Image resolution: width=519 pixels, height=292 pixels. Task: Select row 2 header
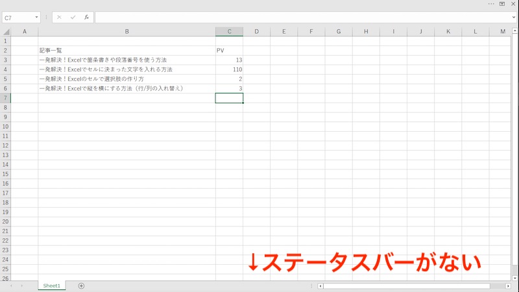point(5,51)
